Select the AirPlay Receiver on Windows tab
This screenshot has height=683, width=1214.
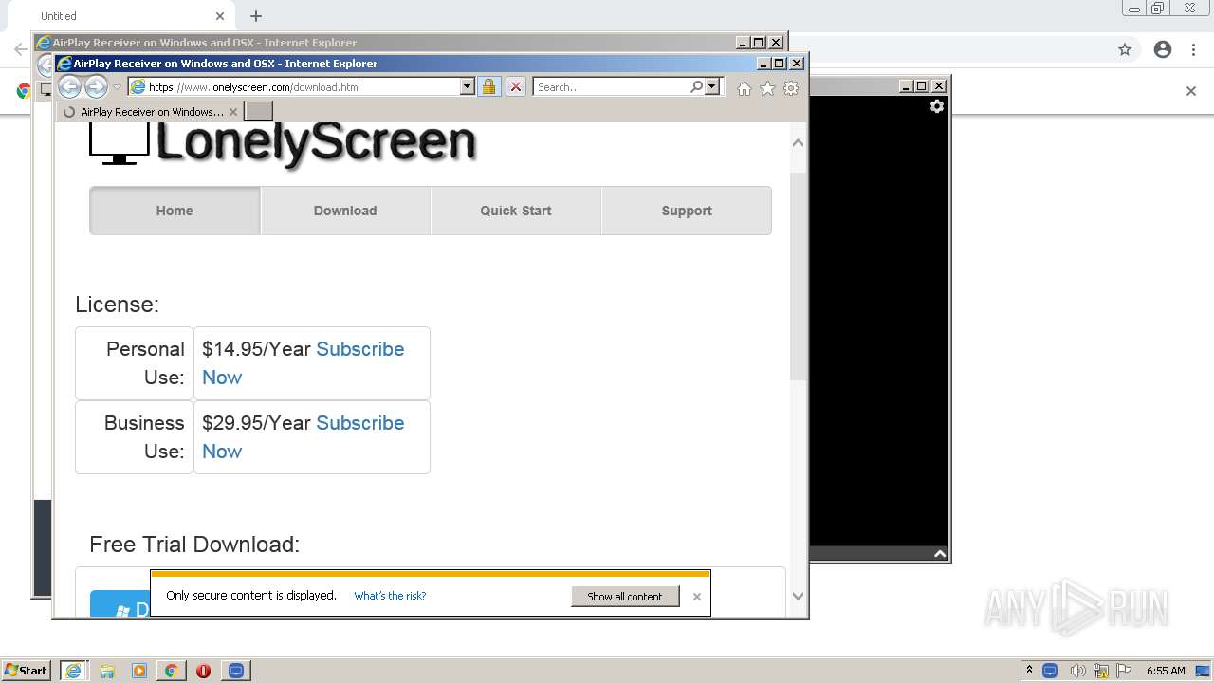pyautogui.click(x=149, y=112)
